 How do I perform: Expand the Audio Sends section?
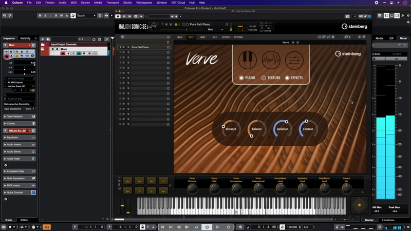pos(18,151)
